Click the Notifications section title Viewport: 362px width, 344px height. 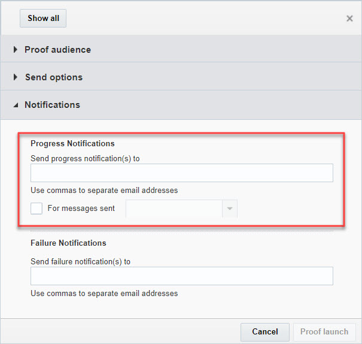[x=52, y=105]
